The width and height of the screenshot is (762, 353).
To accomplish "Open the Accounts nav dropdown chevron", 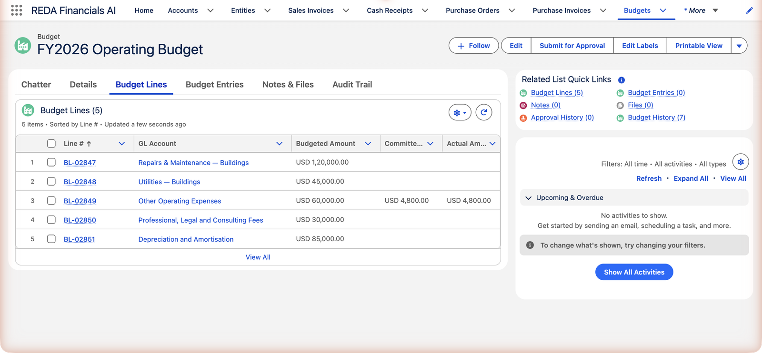I will 211,10.
